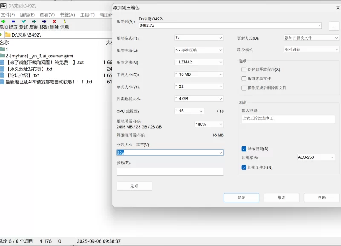Open the 帮助(H) menu
Viewport: 341px width, 246px height.
[106, 15]
